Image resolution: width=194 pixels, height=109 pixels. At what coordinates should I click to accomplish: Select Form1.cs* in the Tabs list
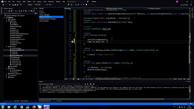[x=42, y=13]
